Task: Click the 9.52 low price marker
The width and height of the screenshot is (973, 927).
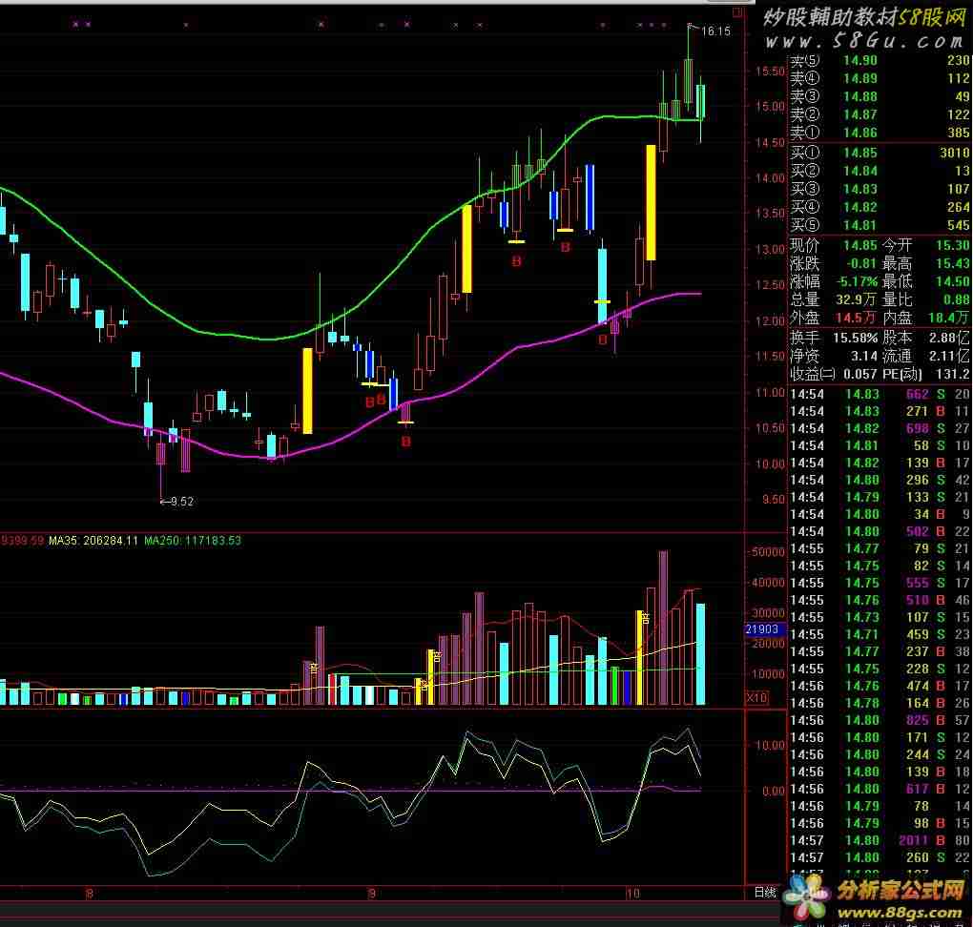Action: click(182, 502)
